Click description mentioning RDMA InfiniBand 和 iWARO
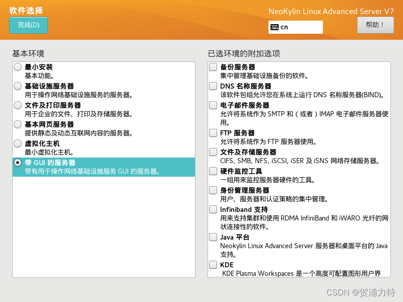Image resolution: width=403 pixels, height=302 pixels. [x=304, y=222]
